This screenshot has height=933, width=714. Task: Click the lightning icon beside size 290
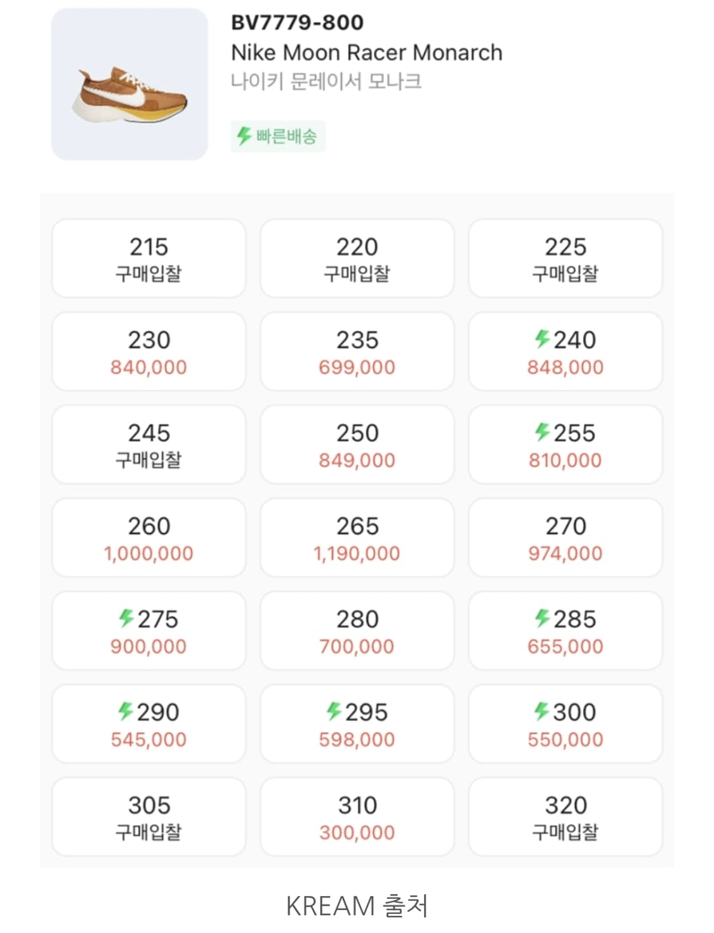[x=125, y=711]
